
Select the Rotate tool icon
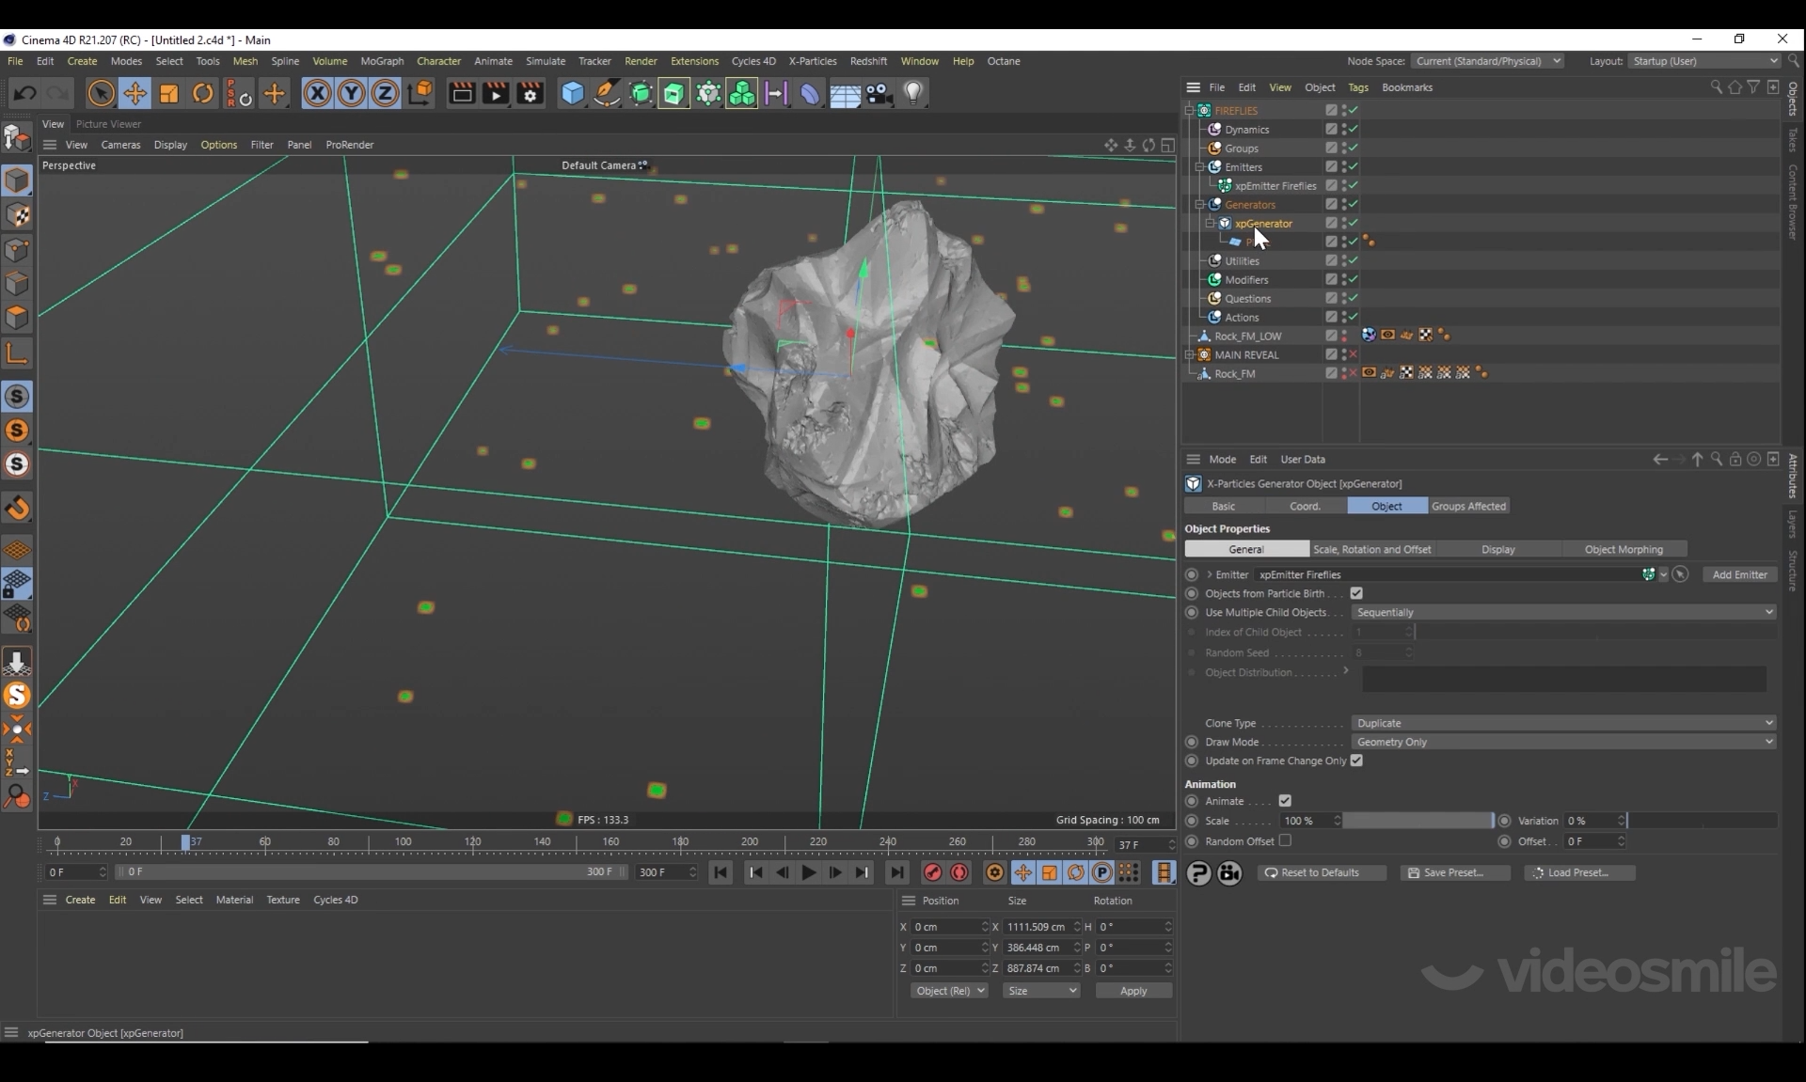[x=202, y=93]
